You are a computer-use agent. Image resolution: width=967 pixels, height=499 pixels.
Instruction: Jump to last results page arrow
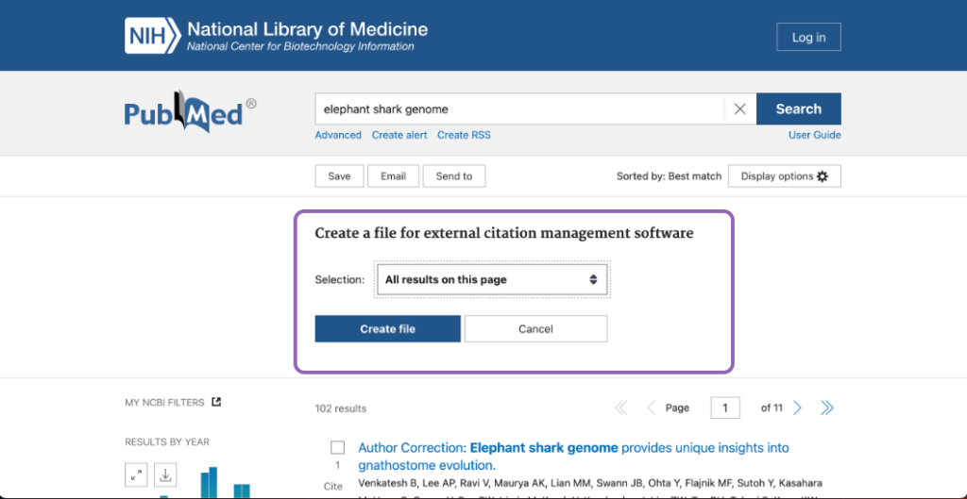[x=827, y=408]
